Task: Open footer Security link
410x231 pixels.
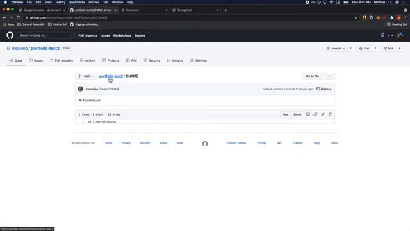Action: click(145, 143)
